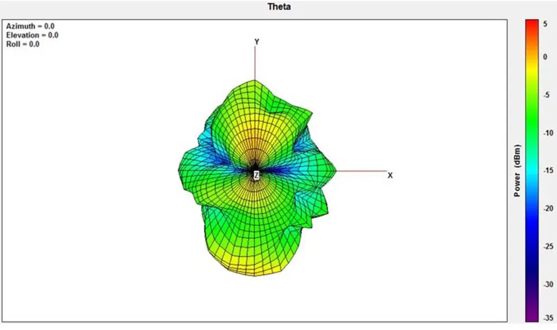Viewport: 557px width, 330px height.
Task: Click the Azimuth = 0.0 label
Action: (x=30, y=26)
